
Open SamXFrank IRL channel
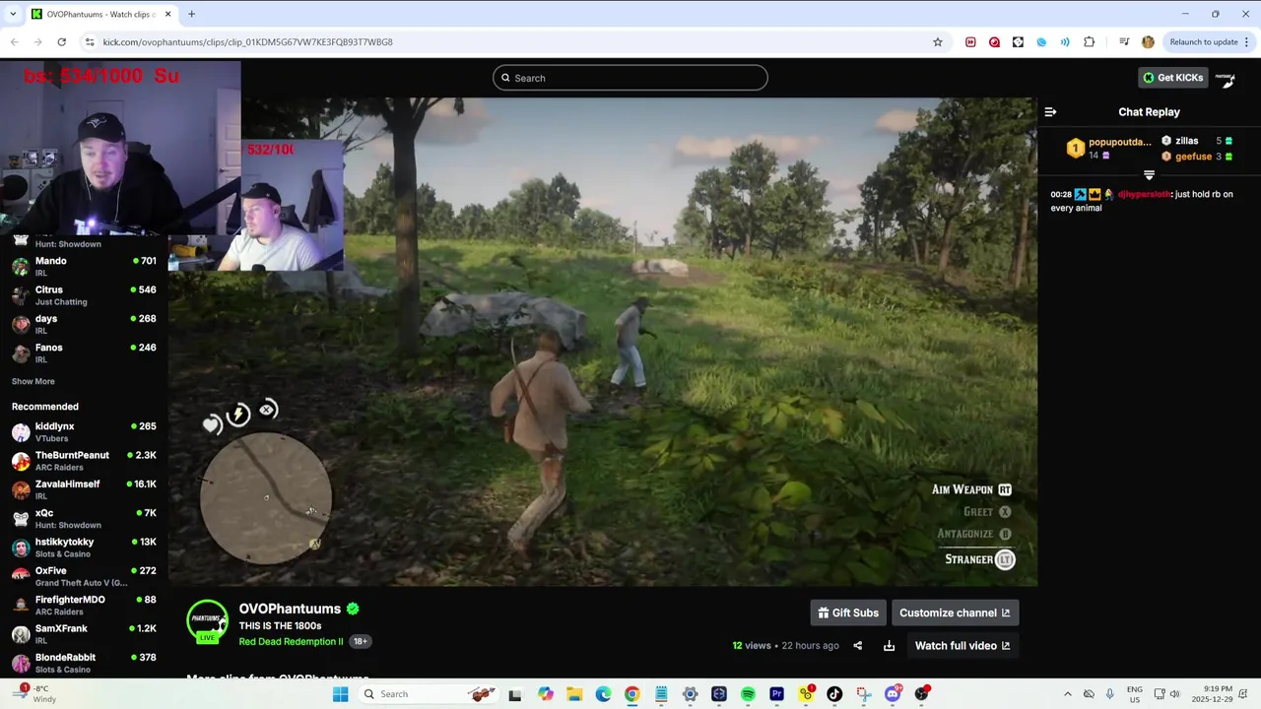84,633
